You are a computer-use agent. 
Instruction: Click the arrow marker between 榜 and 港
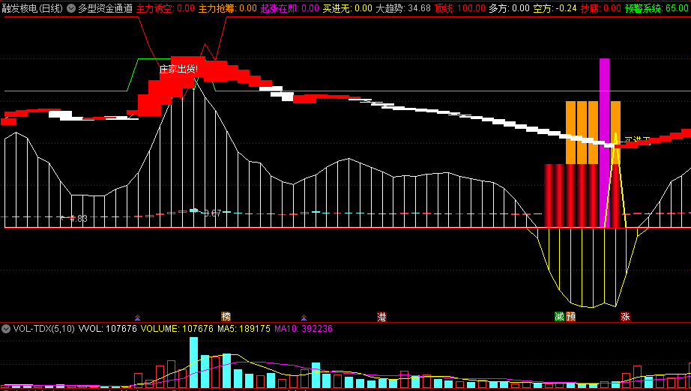pos(304,318)
